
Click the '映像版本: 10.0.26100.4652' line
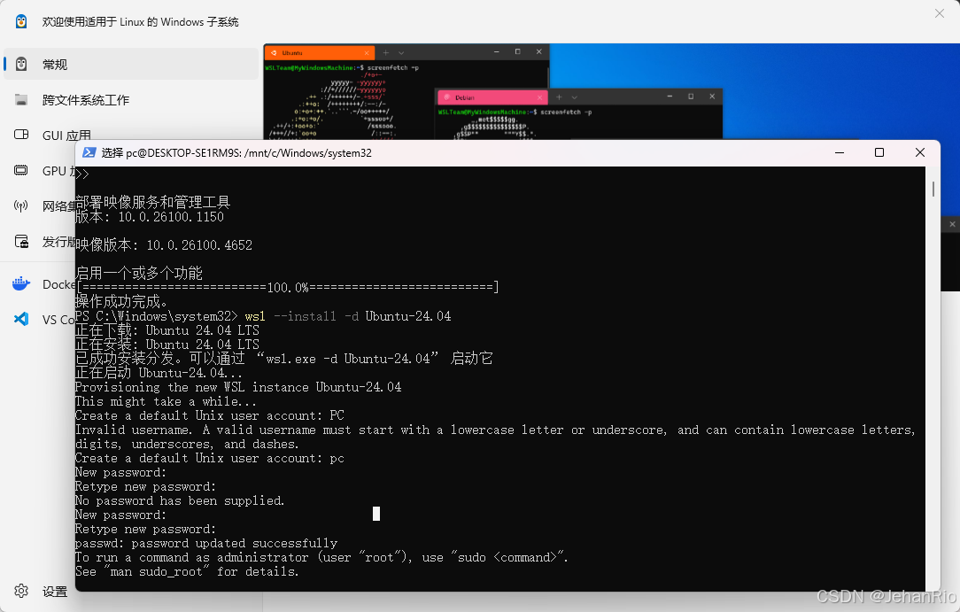(x=164, y=244)
